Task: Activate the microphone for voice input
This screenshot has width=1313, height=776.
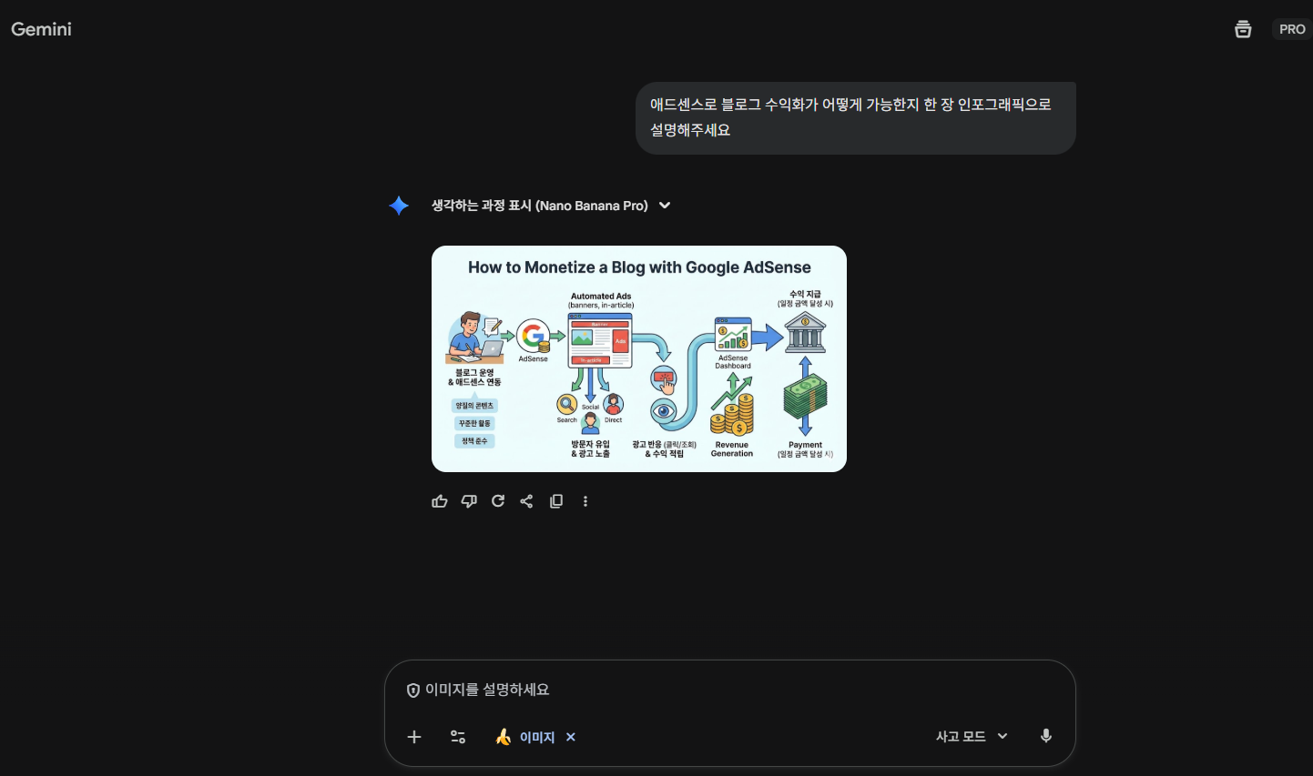Action: [1046, 736]
